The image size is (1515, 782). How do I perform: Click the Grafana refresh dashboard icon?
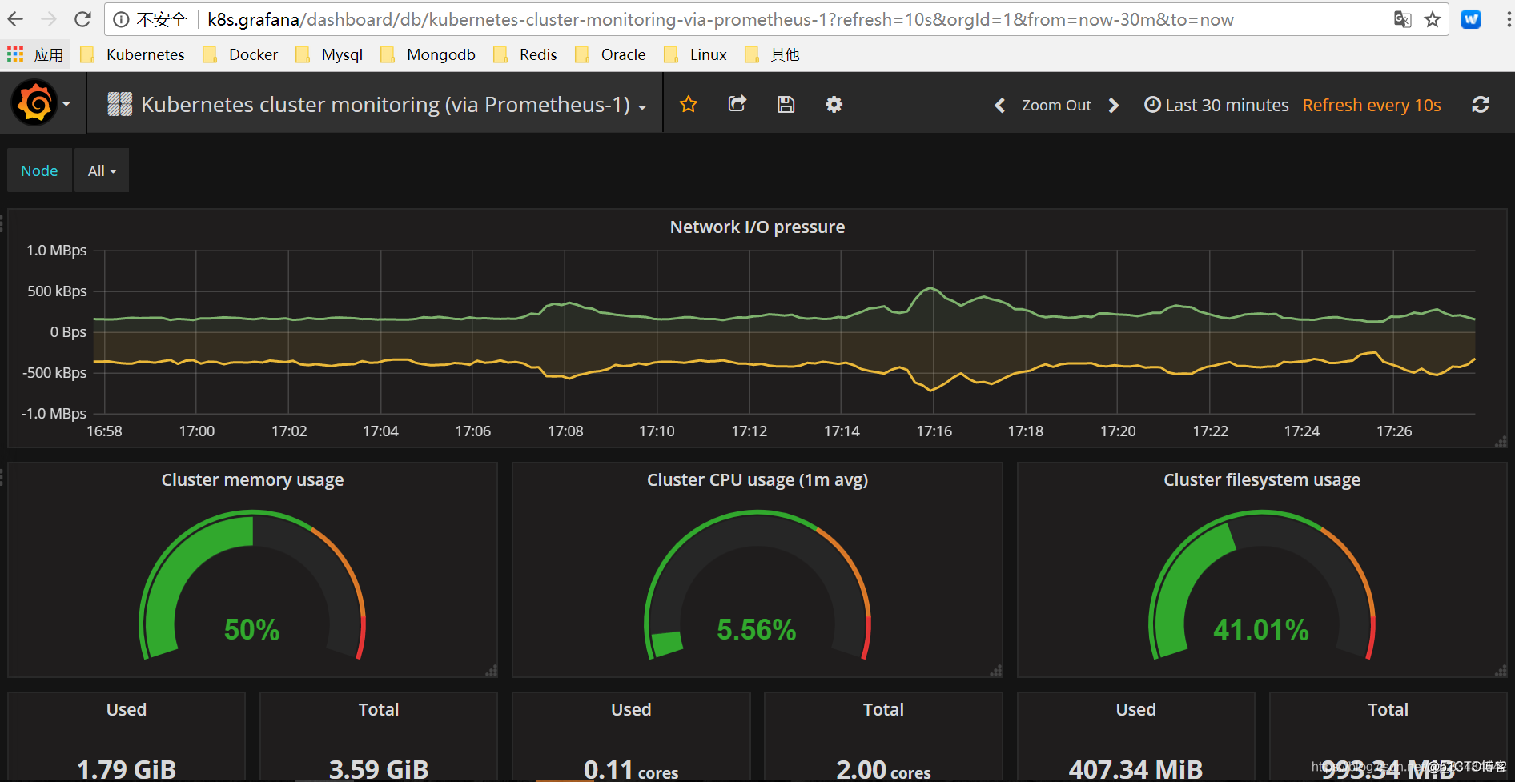[1481, 105]
